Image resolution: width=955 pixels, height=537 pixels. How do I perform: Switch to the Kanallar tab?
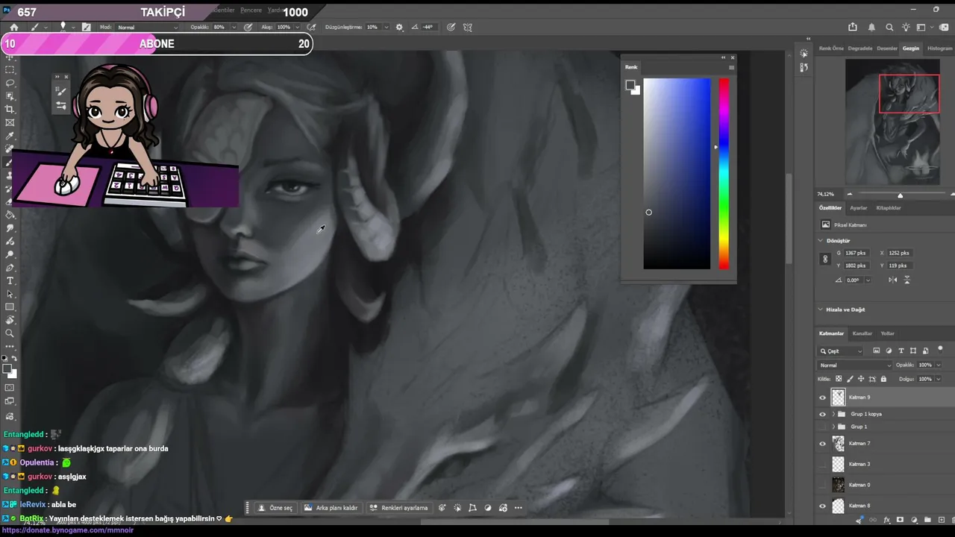click(x=862, y=333)
